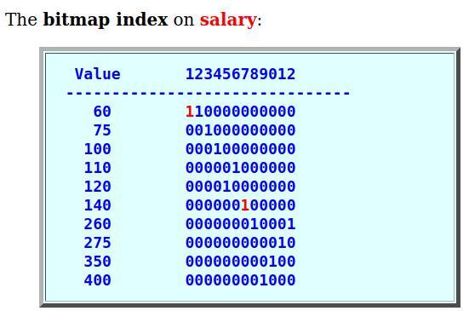
Task: Click bitmap 001000000000 for salary 75
Action: pyautogui.click(x=241, y=130)
